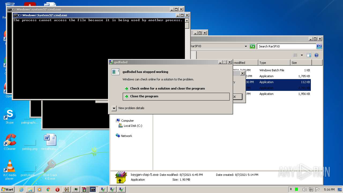
Task: Sort files by Type column
Action: [274, 63]
